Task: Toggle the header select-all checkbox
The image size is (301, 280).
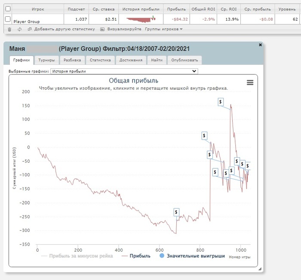Action: (8, 9)
